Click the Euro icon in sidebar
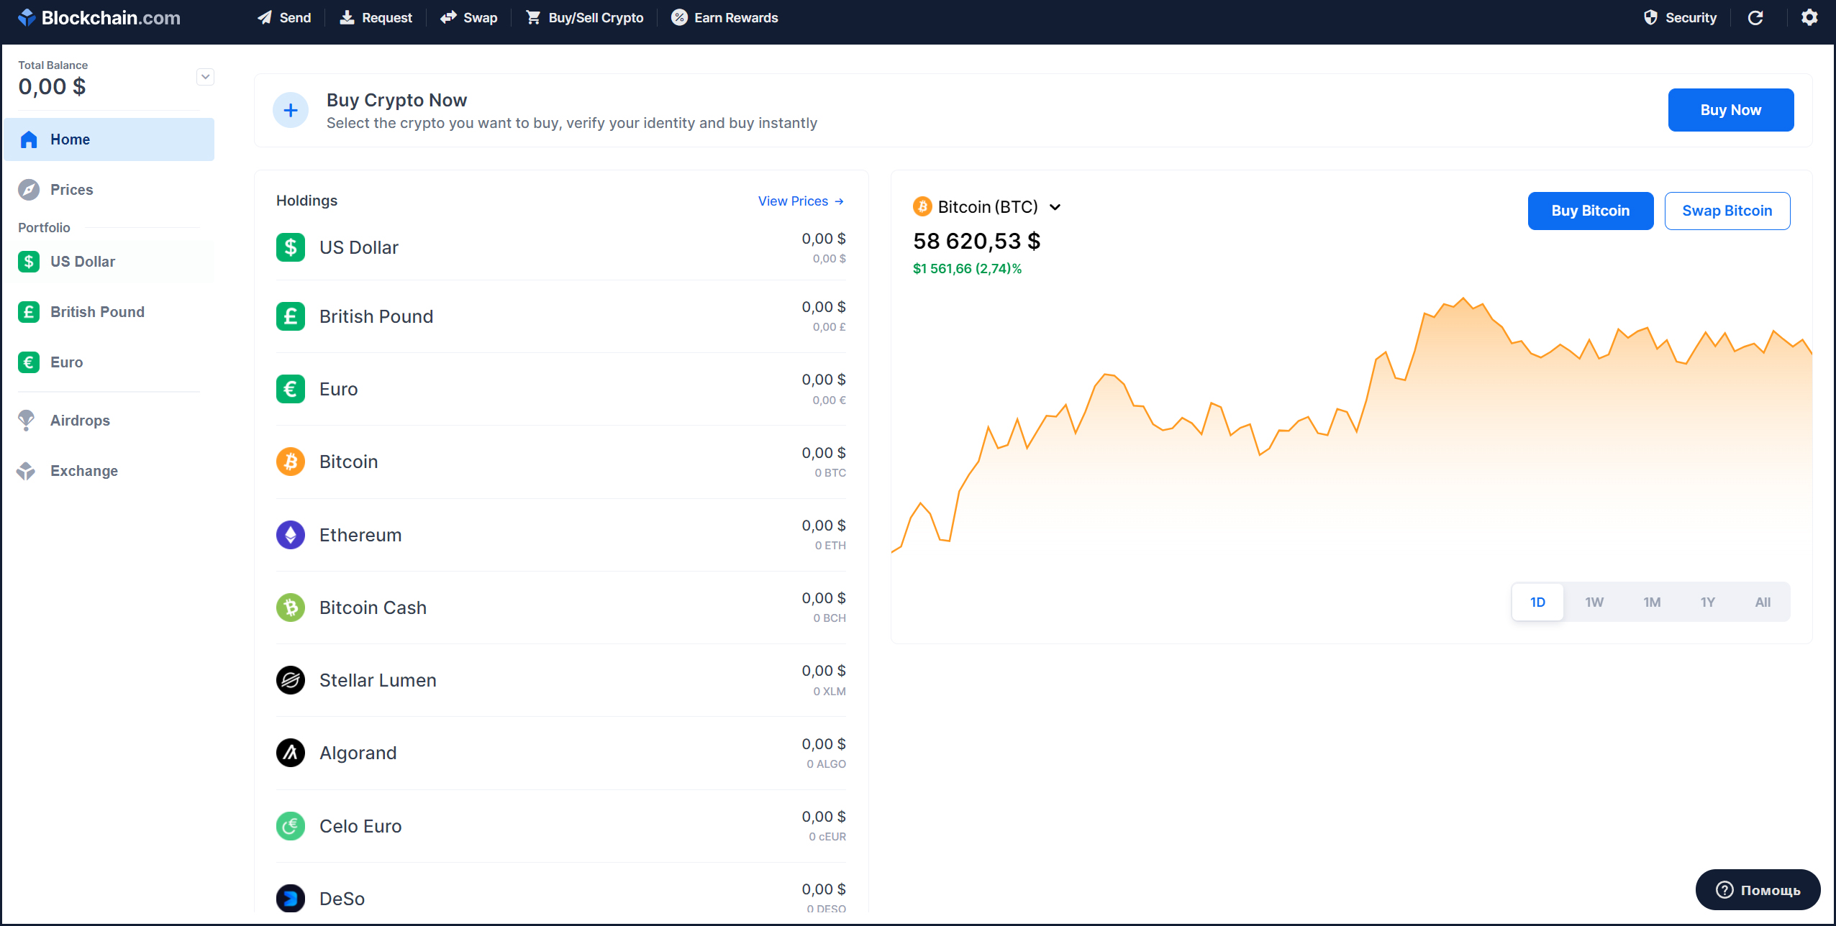 [29, 362]
